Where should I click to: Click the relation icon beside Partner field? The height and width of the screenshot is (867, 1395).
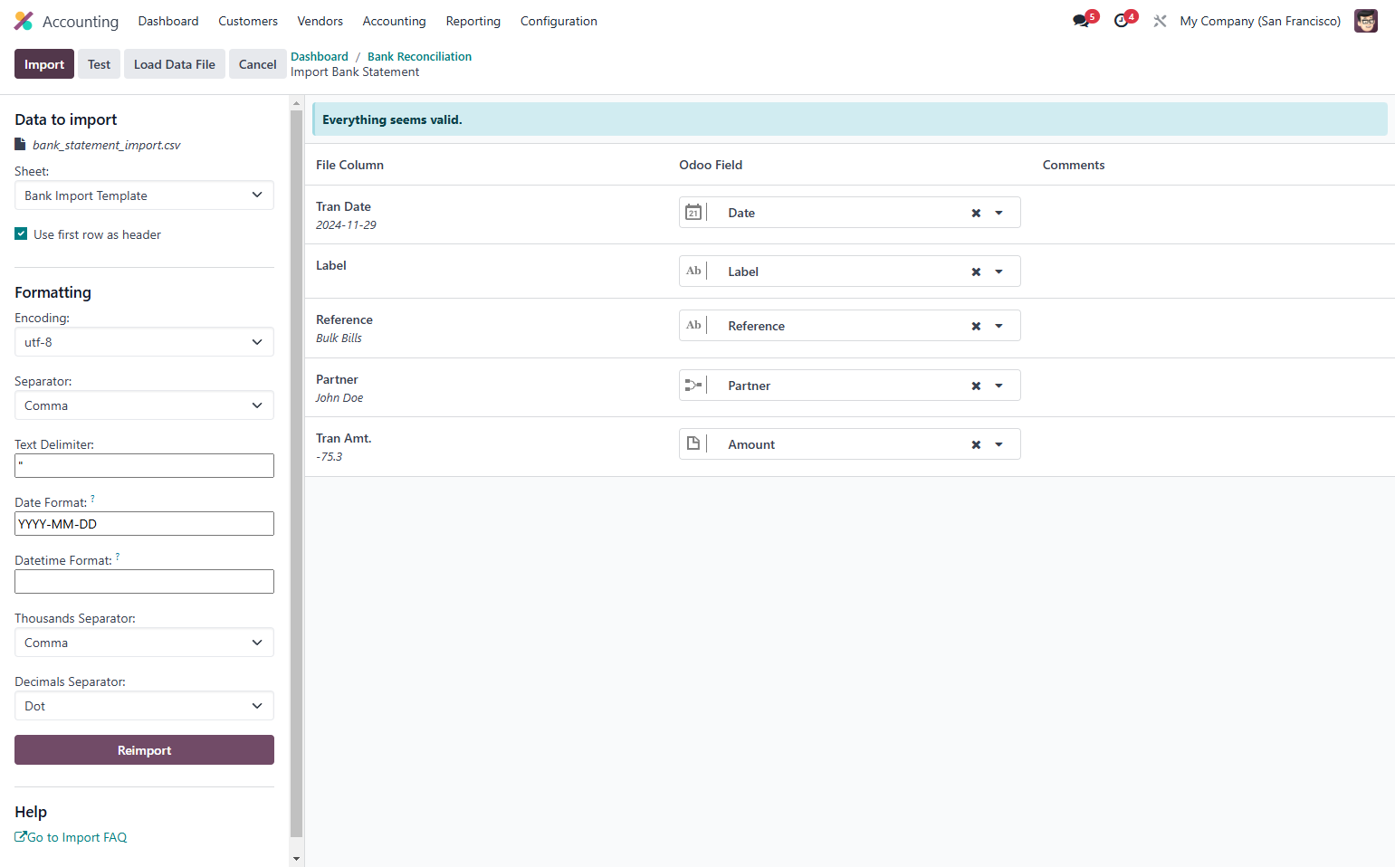pos(693,386)
